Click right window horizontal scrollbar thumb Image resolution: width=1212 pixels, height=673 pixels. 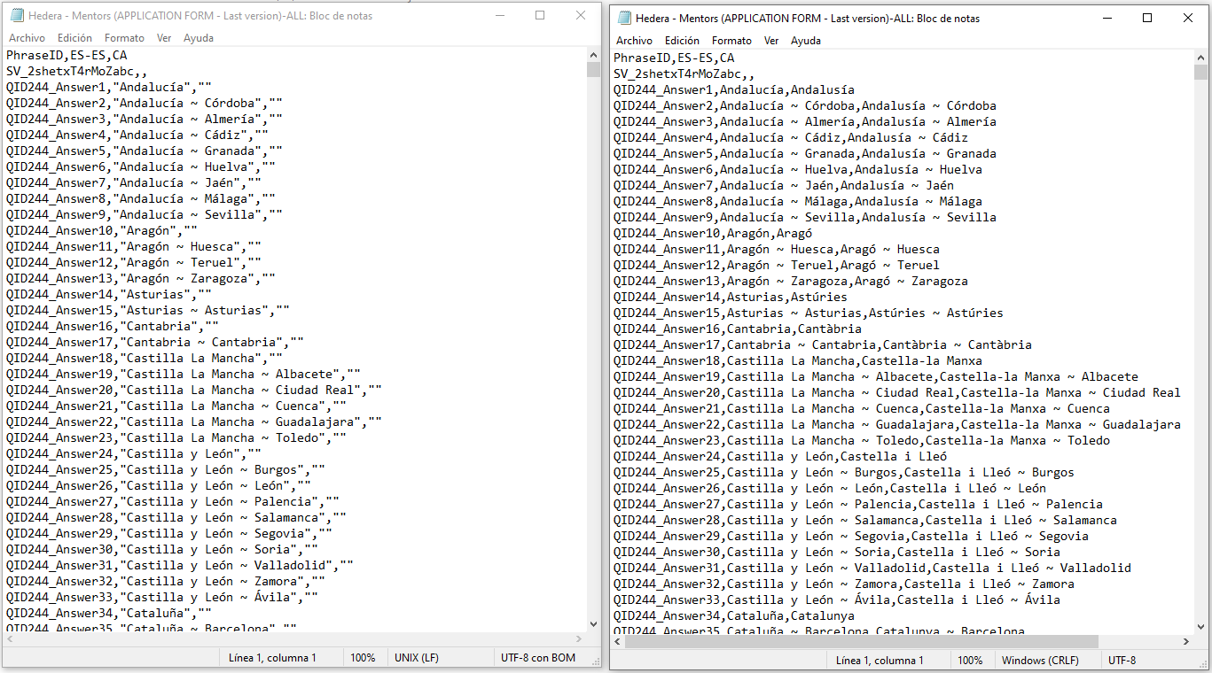pos(862,642)
